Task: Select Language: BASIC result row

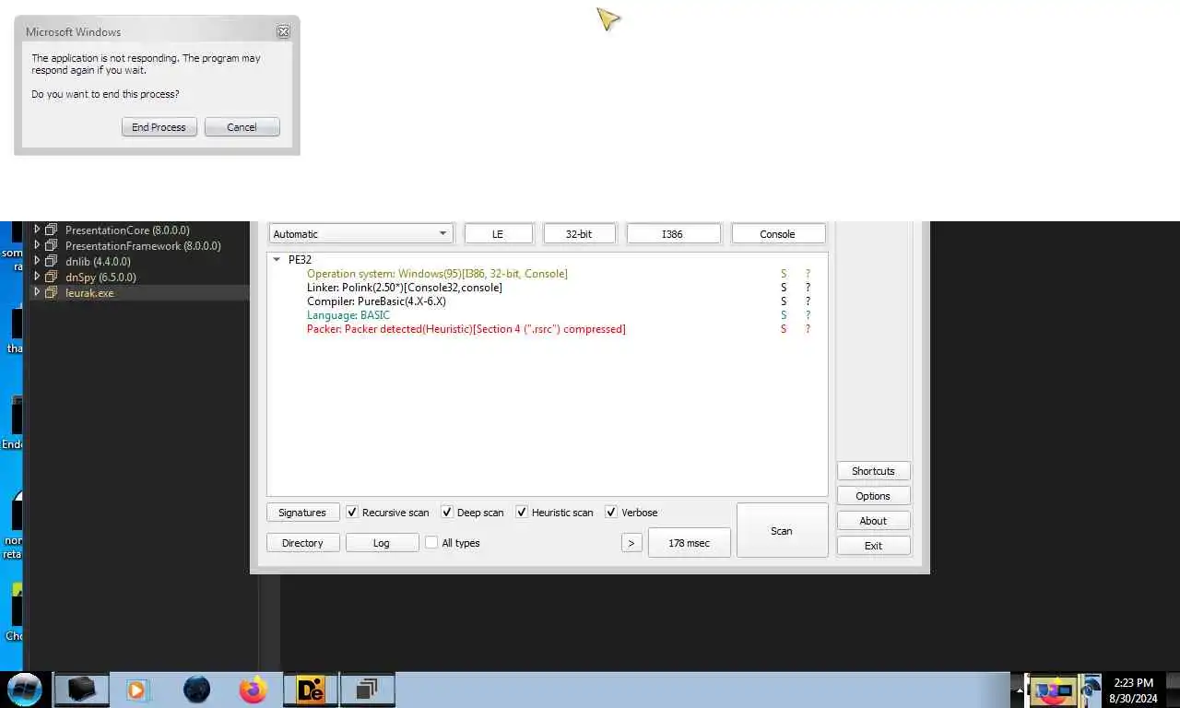Action: coord(348,315)
